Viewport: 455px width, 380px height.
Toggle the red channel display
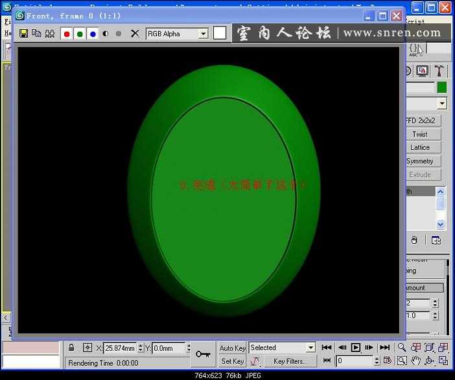[67, 34]
